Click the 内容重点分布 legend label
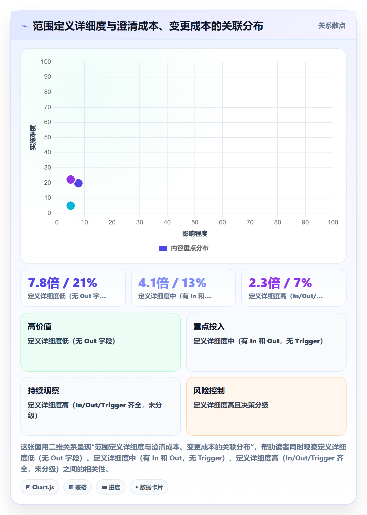 coord(190,248)
